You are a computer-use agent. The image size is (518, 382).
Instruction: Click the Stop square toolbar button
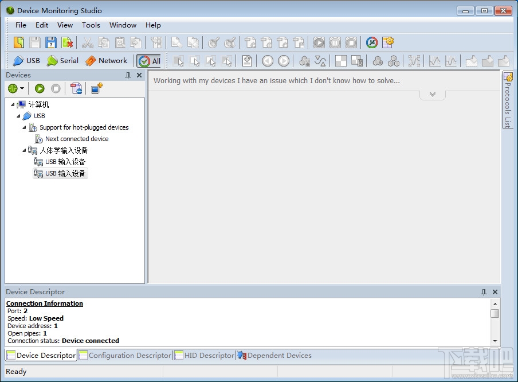tap(351, 42)
